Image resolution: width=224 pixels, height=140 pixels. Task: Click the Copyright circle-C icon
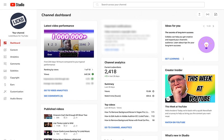point(5,78)
